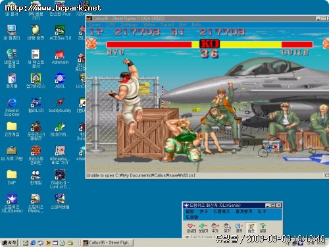
Task: Click disk icon button in Genie toolbar
Action: (x=238, y=226)
